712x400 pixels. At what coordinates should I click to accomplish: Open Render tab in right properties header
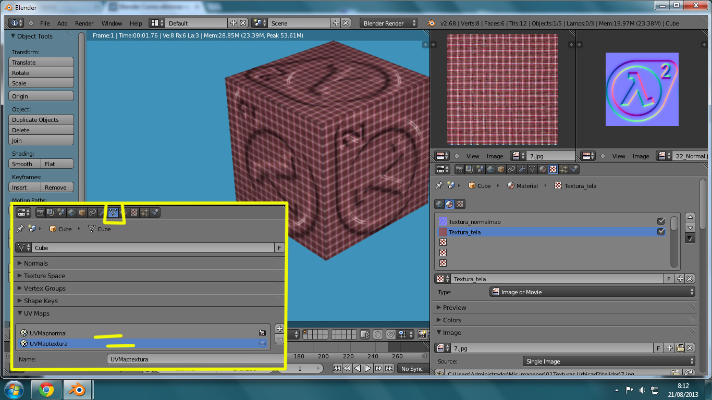459,169
